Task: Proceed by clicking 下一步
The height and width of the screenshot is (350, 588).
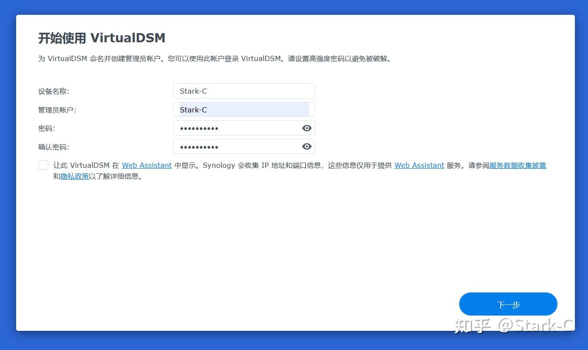Action: (x=508, y=304)
